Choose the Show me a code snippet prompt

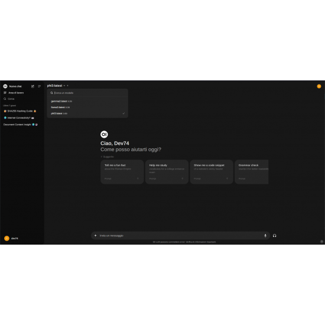212,172
